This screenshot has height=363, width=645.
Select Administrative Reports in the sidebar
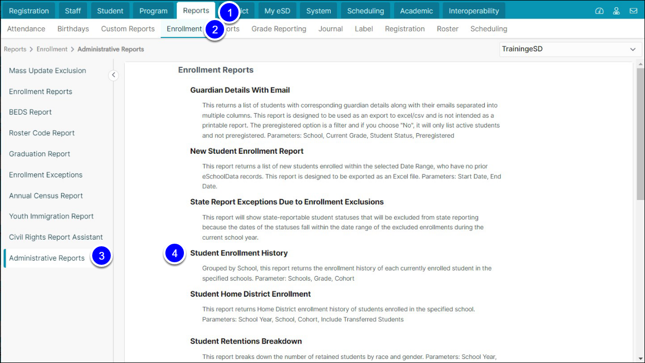point(47,258)
